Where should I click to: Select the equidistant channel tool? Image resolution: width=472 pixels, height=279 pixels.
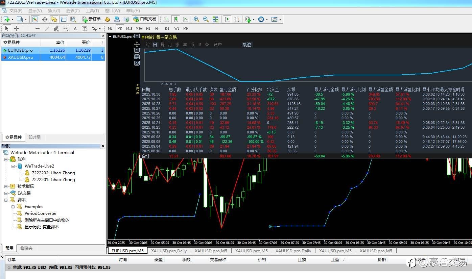click(x=56, y=28)
